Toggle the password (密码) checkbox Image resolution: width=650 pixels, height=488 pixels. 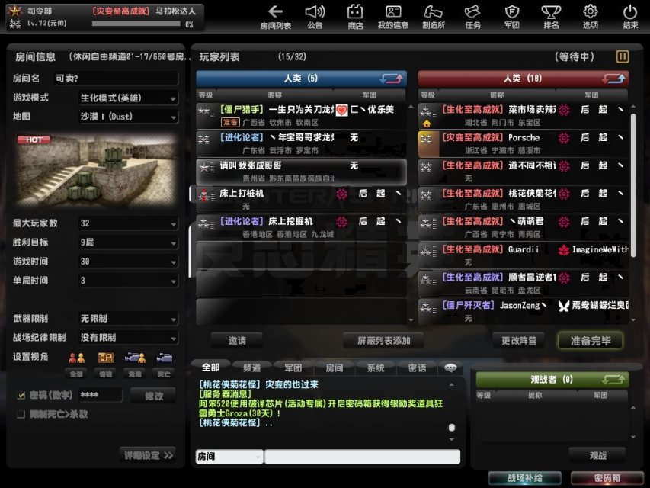point(21,396)
